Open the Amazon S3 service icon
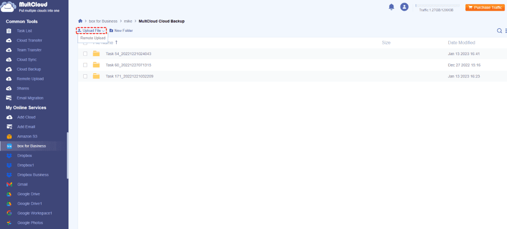Viewport: 507px width, 229px height. (x=9, y=136)
